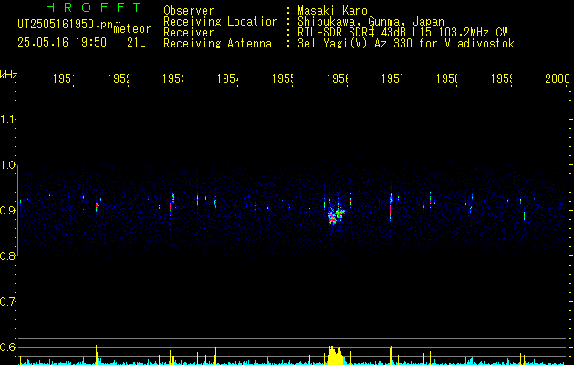Image resolution: width=574 pixels, height=365 pixels.
Task: Select the file name UT2505161950.pn
Action: pos(66,25)
